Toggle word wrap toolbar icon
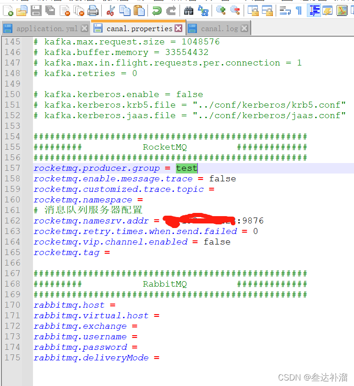The height and width of the screenshot is (386, 354). [x=285, y=11]
